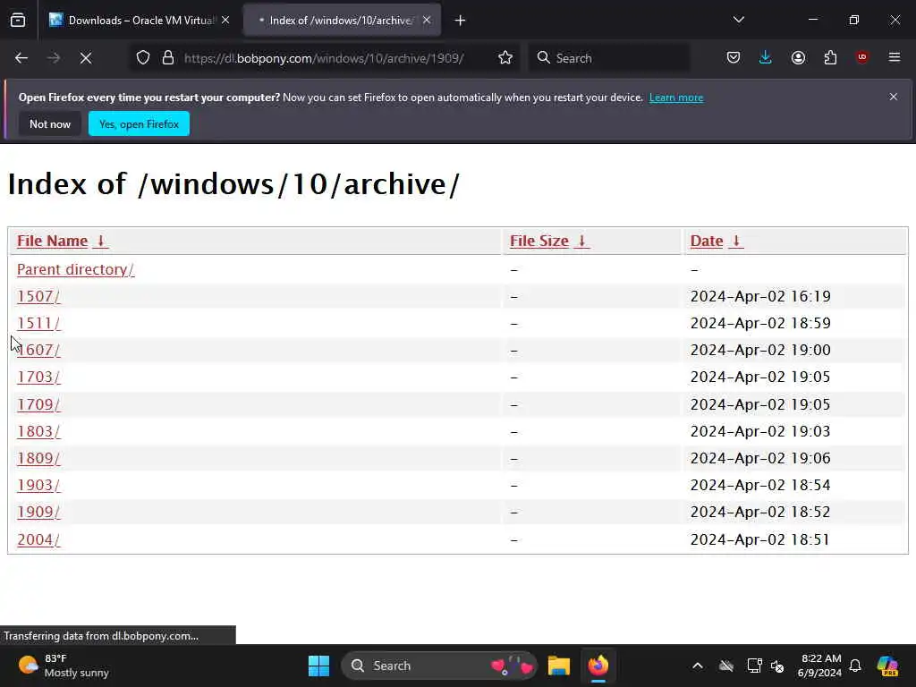This screenshot has height=687, width=916.
Task: Click the URL address bar
Action: coord(324,58)
